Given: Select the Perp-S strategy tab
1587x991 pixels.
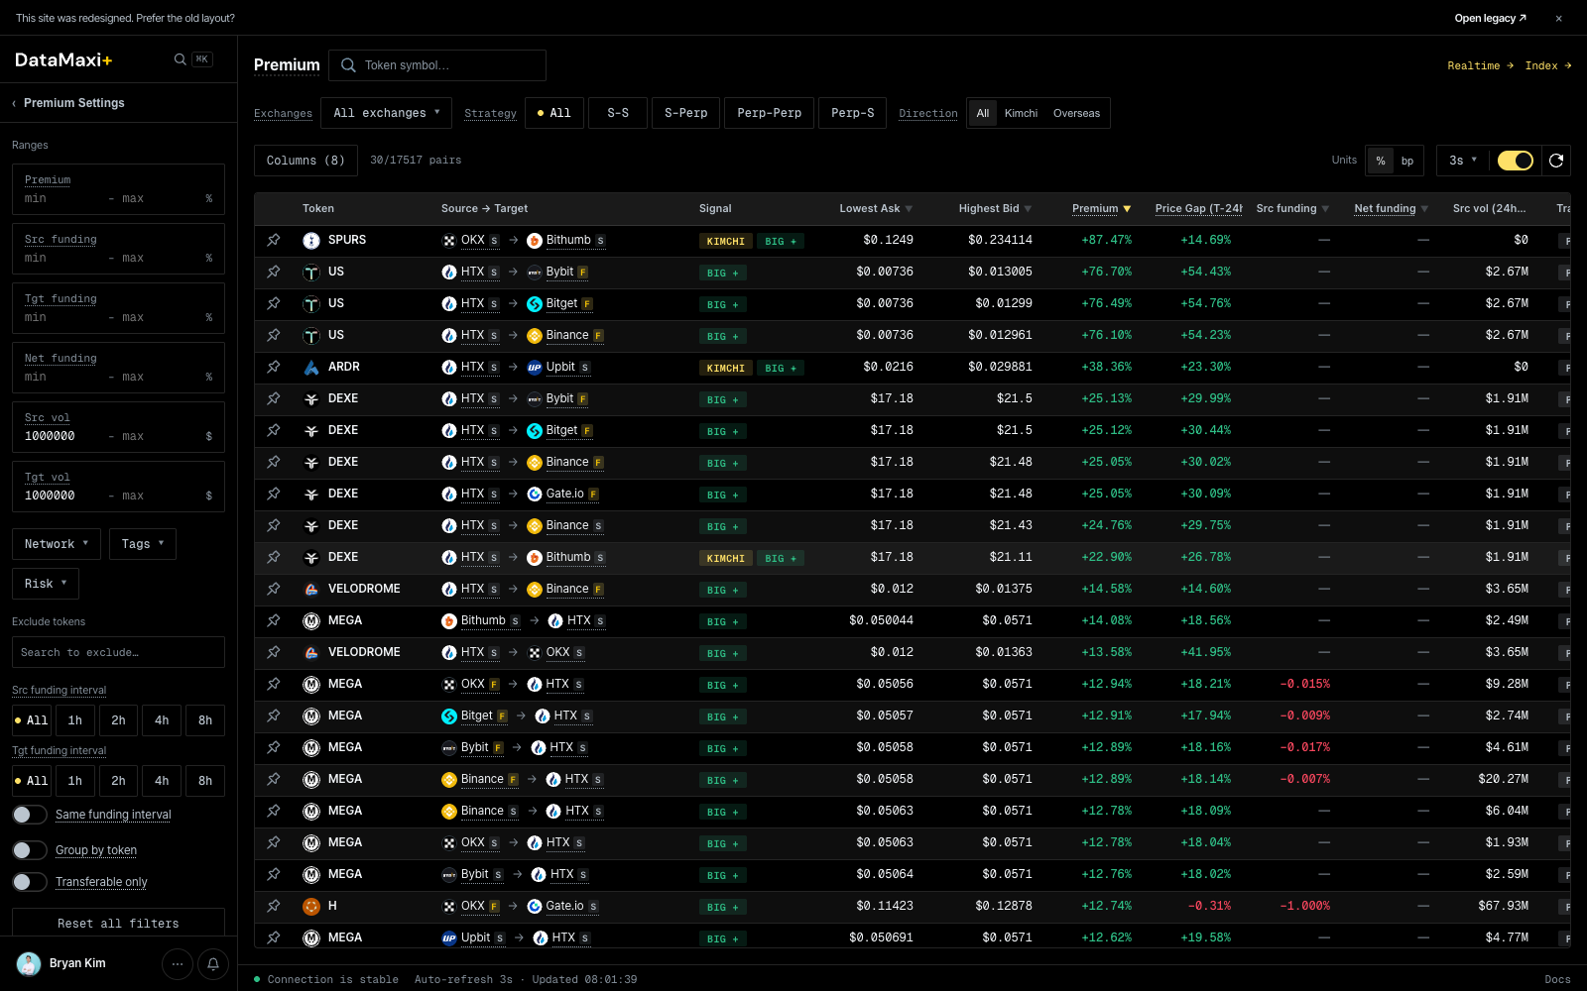Looking at the screenshot, I should coord(853,113).
